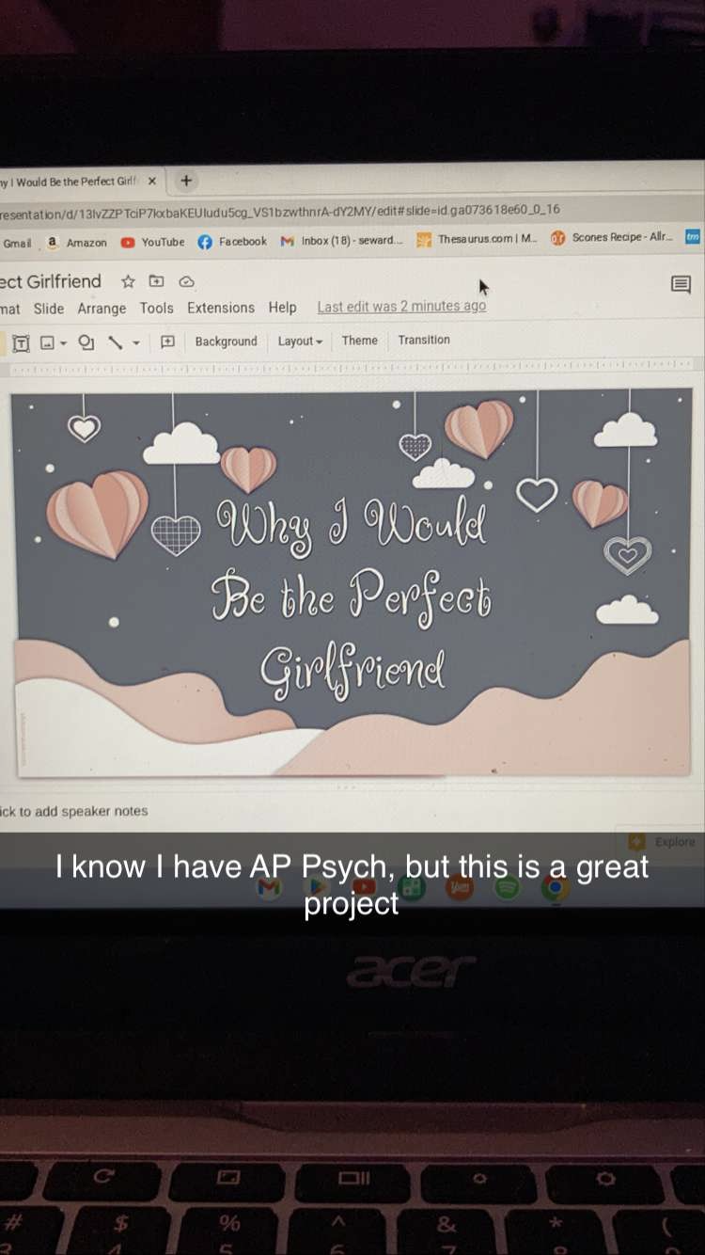Check the cloud save status icon
Image resolution: width=705 pixels, height=1255 pixels.
[186, 281]
